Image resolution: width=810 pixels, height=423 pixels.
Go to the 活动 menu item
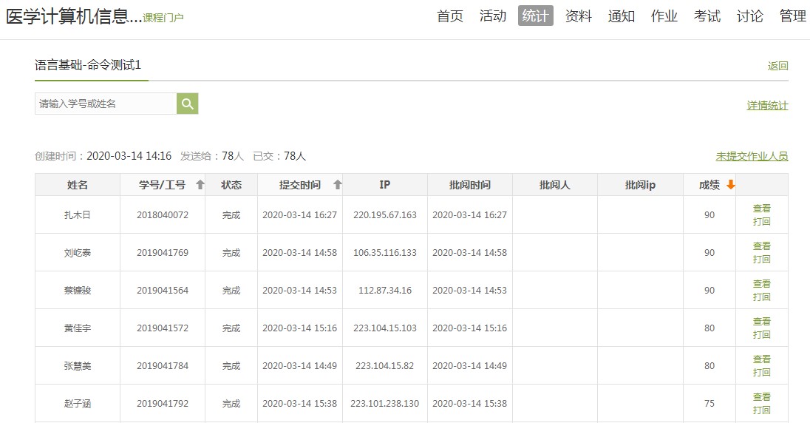[x=493, y=16]
